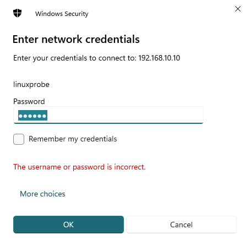Close the Windows Security dialog
The height and width of the screenshot is (246, 250).
click(x=238, y=9)
